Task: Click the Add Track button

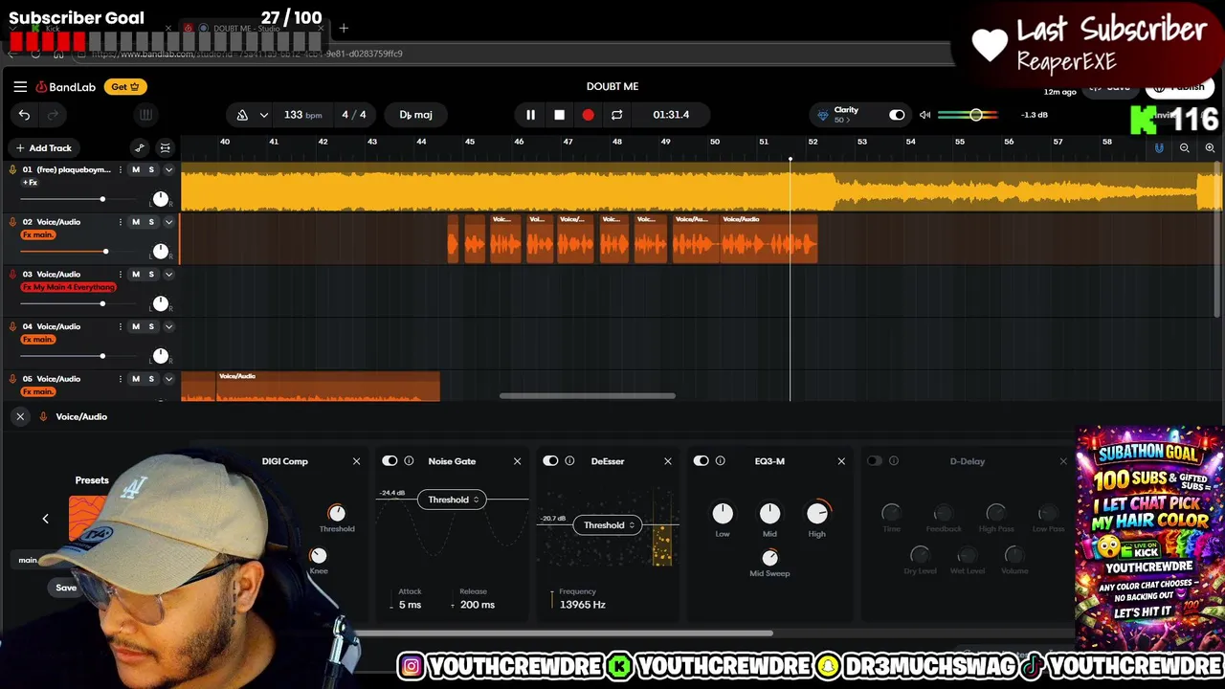Action: (44, 148)
